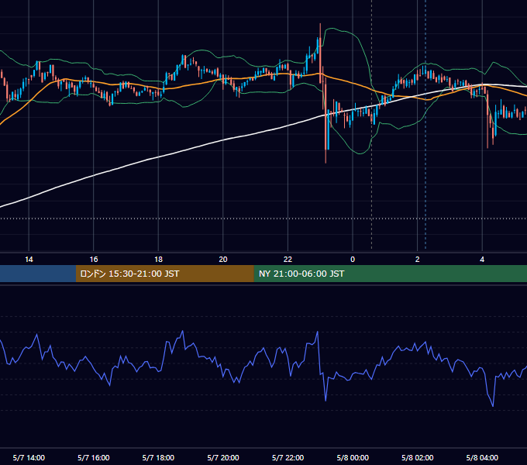Click hour label 2 on price chart axis

click(418, 260)
